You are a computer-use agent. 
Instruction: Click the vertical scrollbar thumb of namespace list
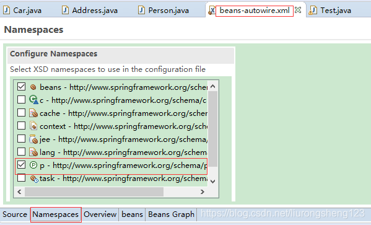(x=212, y=129)
